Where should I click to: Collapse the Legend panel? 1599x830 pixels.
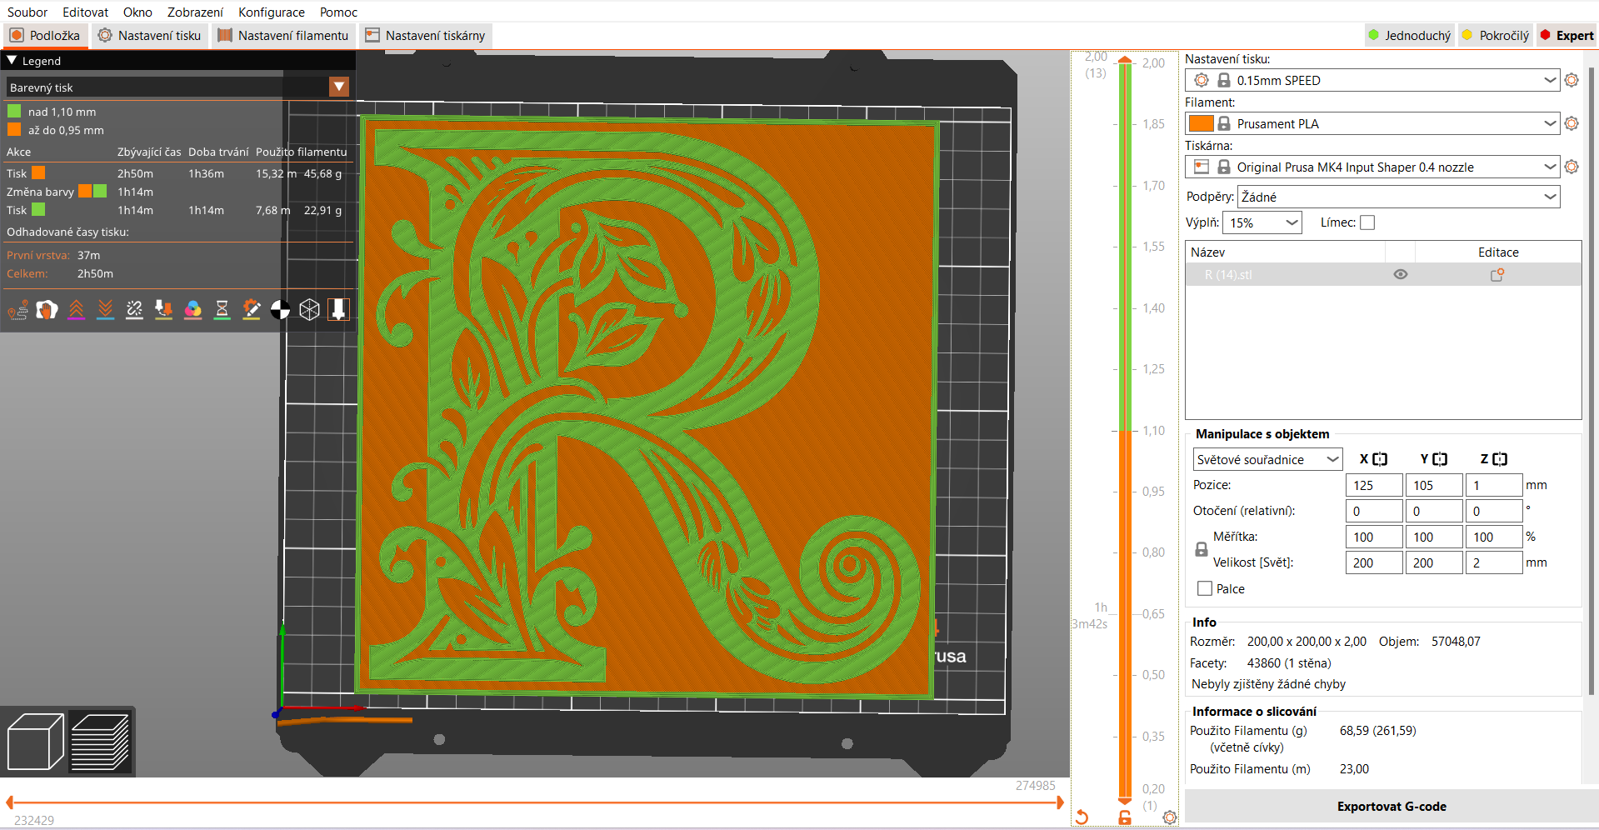pos(11,60)
